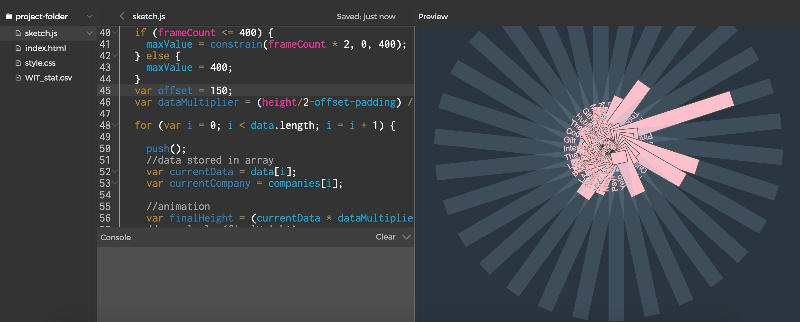Expand the project-folder dropdown chevron
The width and height of the screenshot is (800, 322).
(90, 16)
